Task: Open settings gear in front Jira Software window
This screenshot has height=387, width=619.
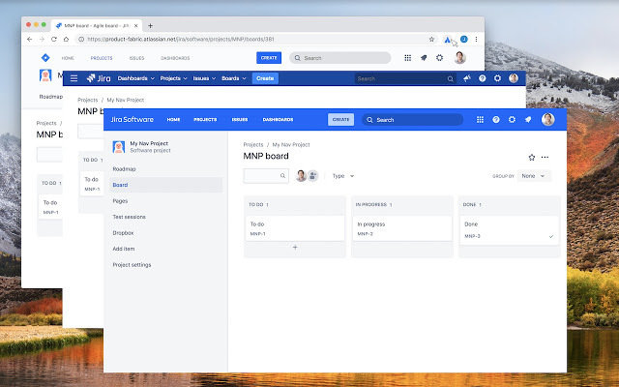Action: pyautogui.click(x=512, y=120)
